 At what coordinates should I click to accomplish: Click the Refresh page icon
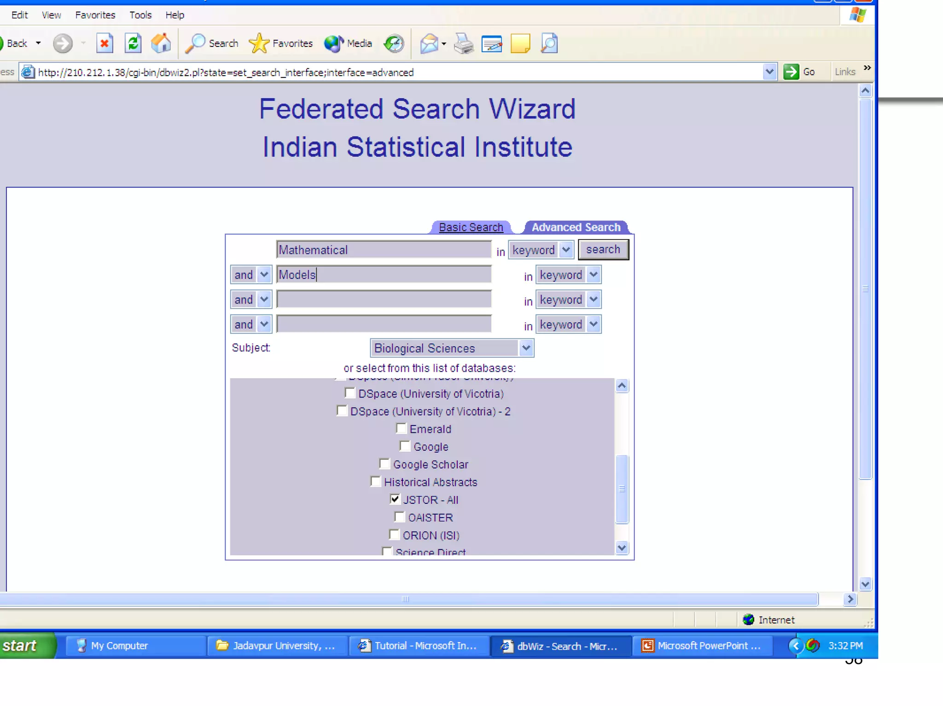tap(133, 44)
